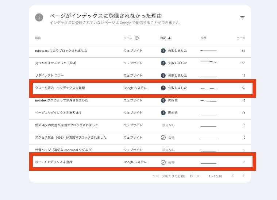Open アクセス禁止 (403) row text
The height and width of the screenshot is (200, 277).
pyautogui.click(x=71, y=138)
